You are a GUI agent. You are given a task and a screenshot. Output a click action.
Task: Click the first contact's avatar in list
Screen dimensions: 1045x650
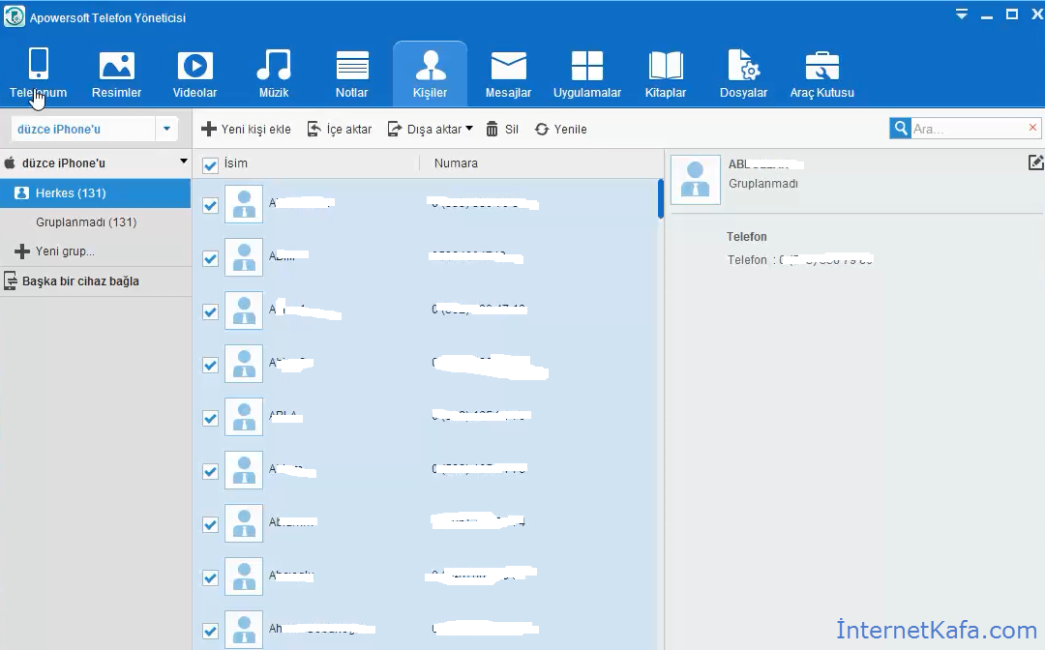(244, 204)
